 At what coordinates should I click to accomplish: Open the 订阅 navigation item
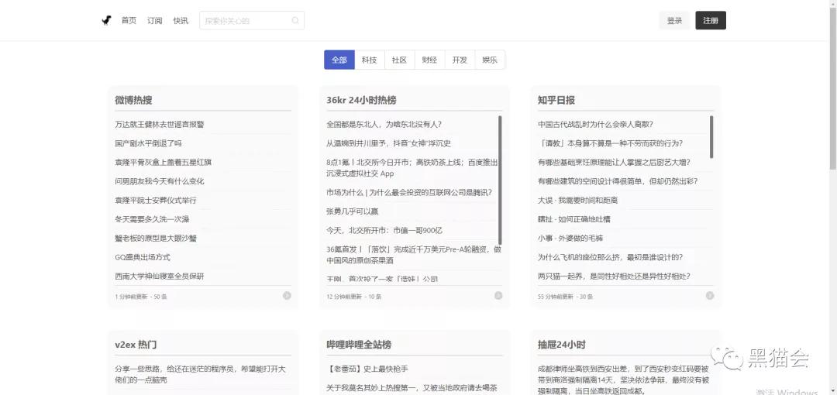pyautogui.click(x=155, y=21)
